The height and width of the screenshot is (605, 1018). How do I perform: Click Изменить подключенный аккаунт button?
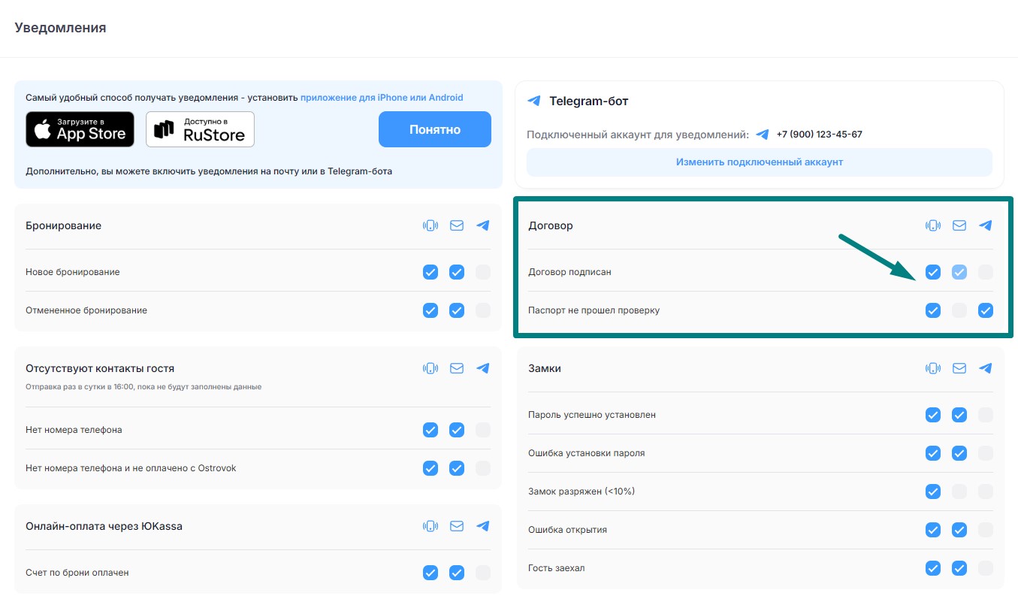760,162
